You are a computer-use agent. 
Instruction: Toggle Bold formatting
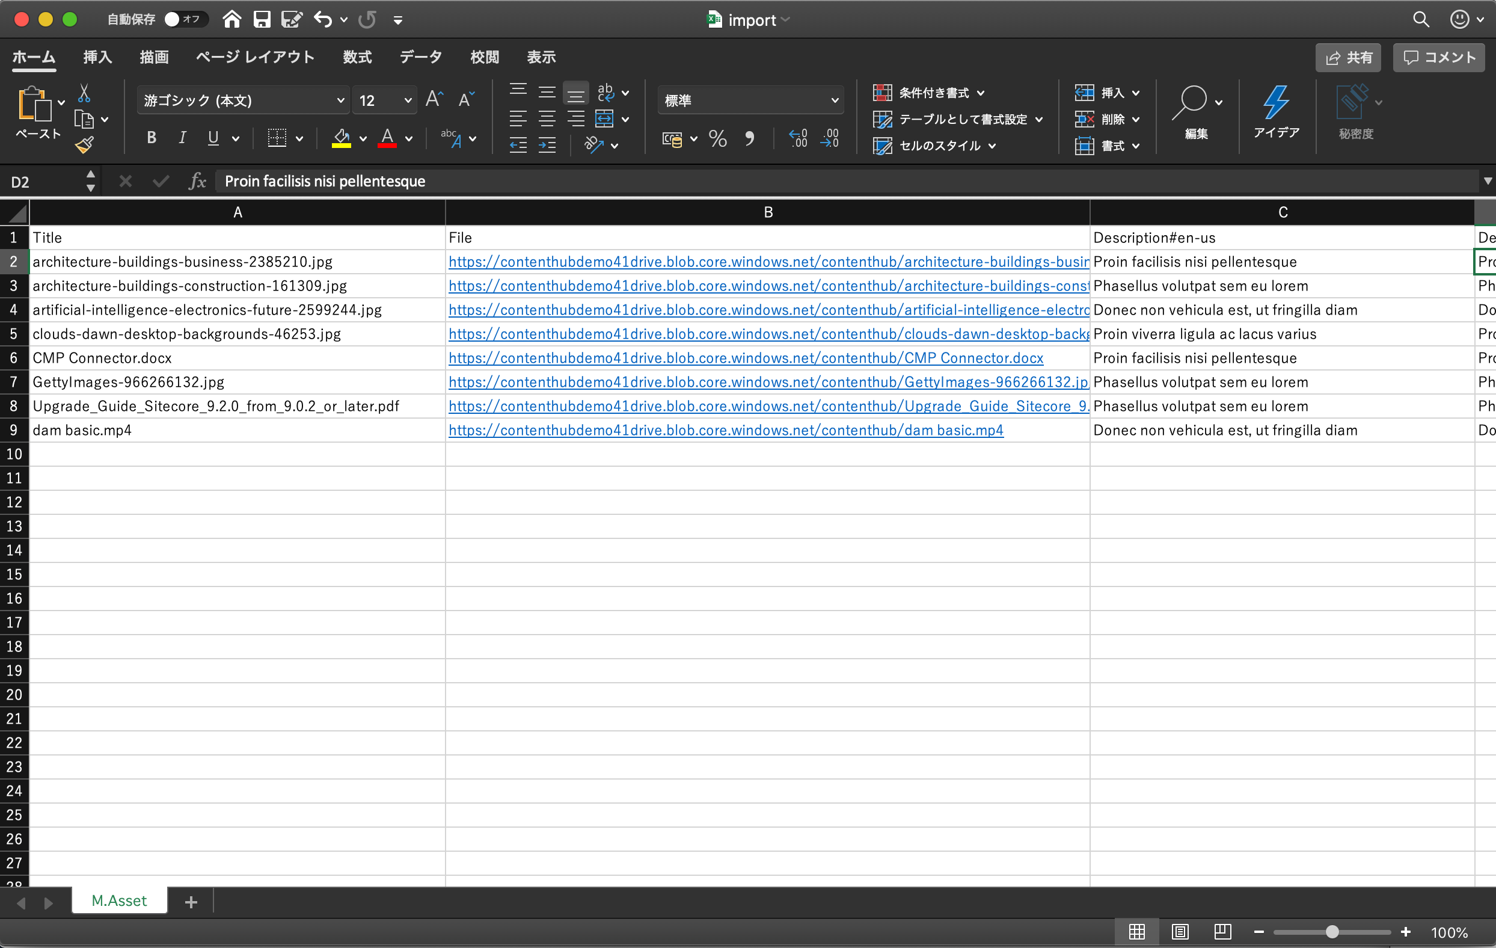coord(151,138)
